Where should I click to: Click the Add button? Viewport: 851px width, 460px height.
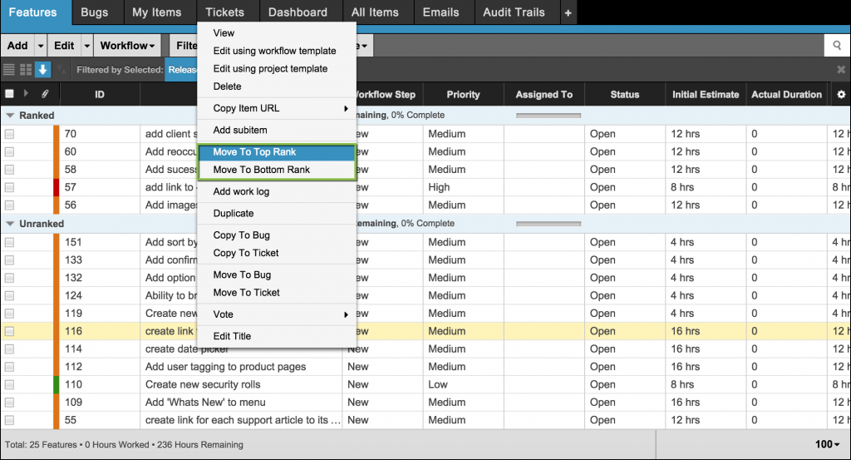click(18, 46)
